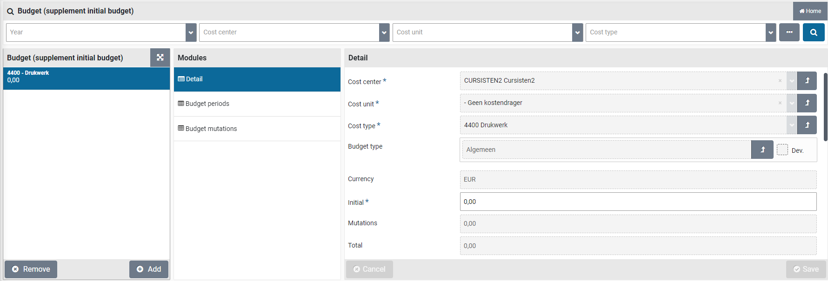Click the arrow icon beside Cost unit field

pyautogui.click(x=807, y=103)
